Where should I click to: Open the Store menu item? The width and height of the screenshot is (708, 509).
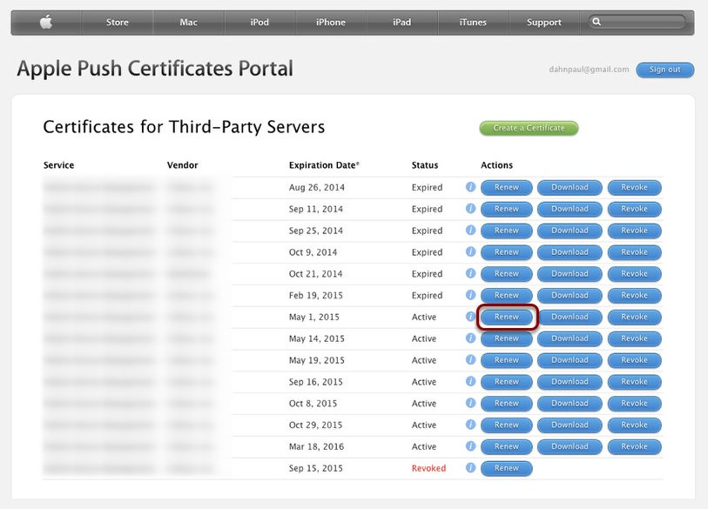(118, 22)
